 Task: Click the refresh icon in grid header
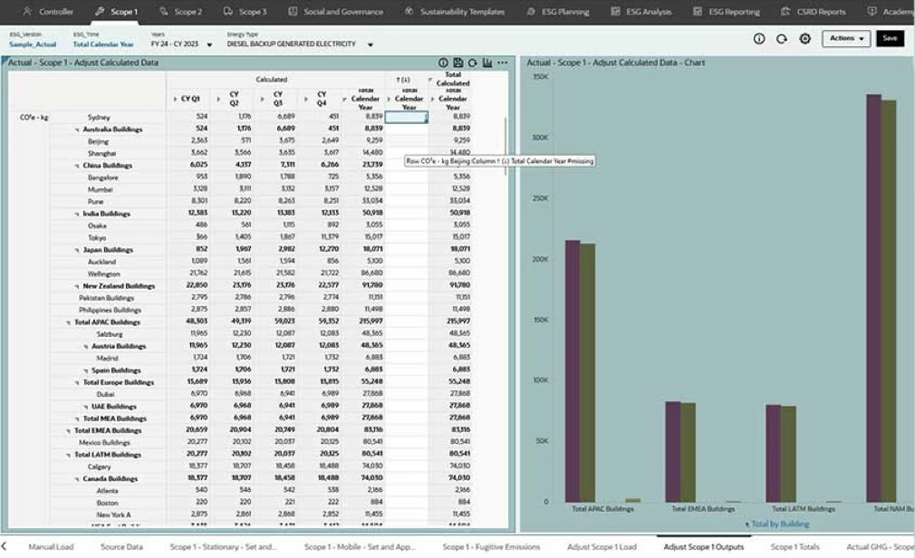[473, 63]
